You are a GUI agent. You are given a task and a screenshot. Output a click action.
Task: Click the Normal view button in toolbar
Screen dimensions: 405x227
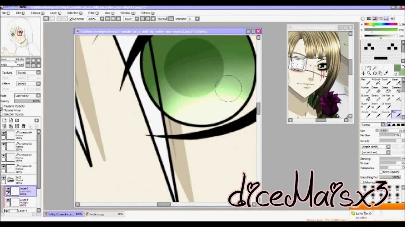click(x=162, y=19)
